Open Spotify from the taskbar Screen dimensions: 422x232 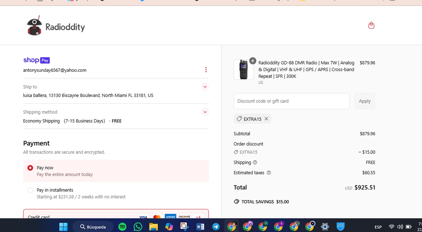(122, 227)
